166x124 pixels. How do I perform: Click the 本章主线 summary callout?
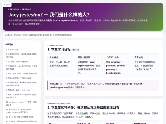pyautogui.click(x=103, y=85)
